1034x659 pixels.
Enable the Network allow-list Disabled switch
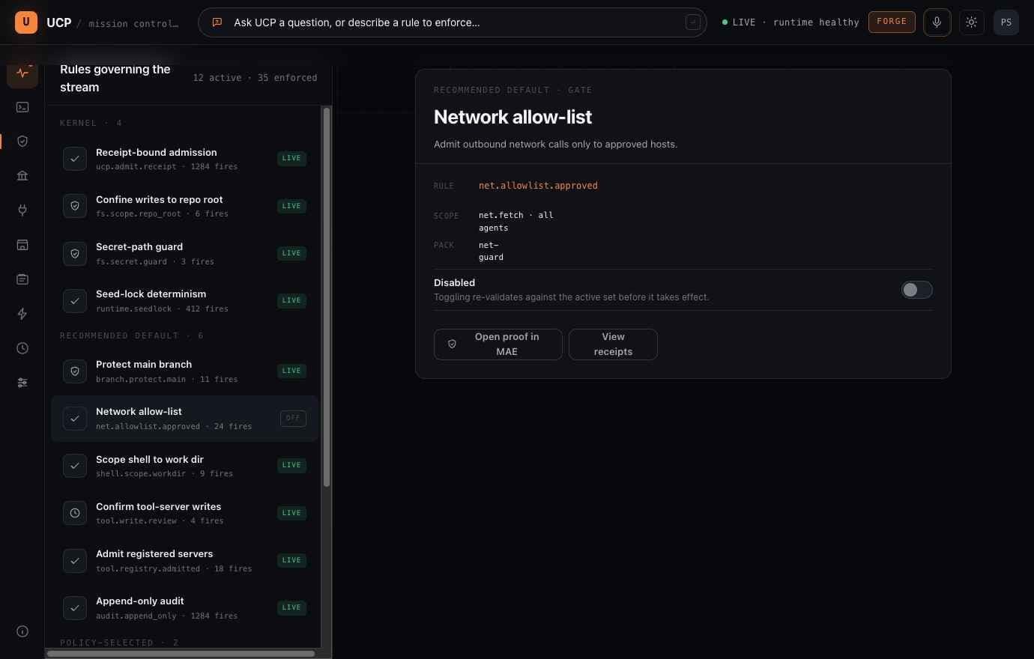pos(916,290)
